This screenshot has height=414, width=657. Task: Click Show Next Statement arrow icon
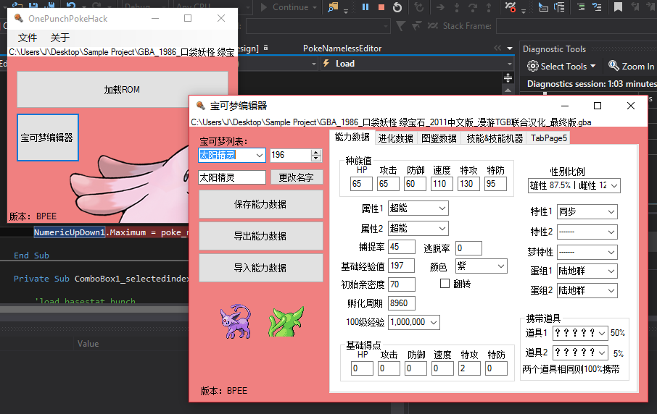pyautogui.click(x=440, y=7)
